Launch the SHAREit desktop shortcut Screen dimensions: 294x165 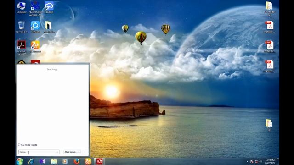pyautogui.click(x=35, y=27)
